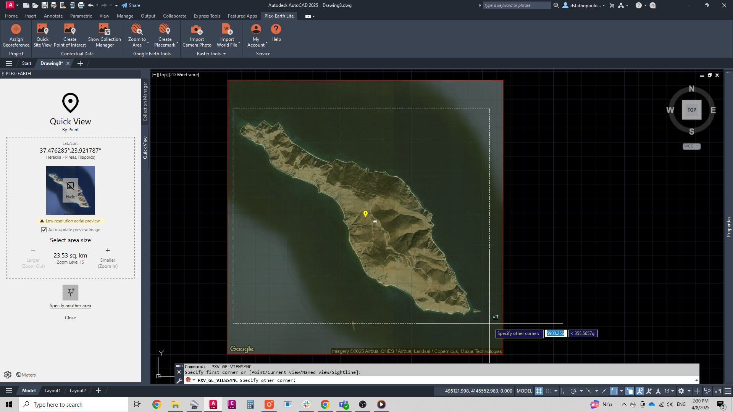This screenshot has height=412, width=733.
Task: Open Plex-Earth panel settings gear
Action: tap(8, 375)
